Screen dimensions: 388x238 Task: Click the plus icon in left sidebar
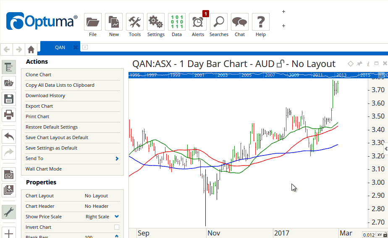(9, 233)
